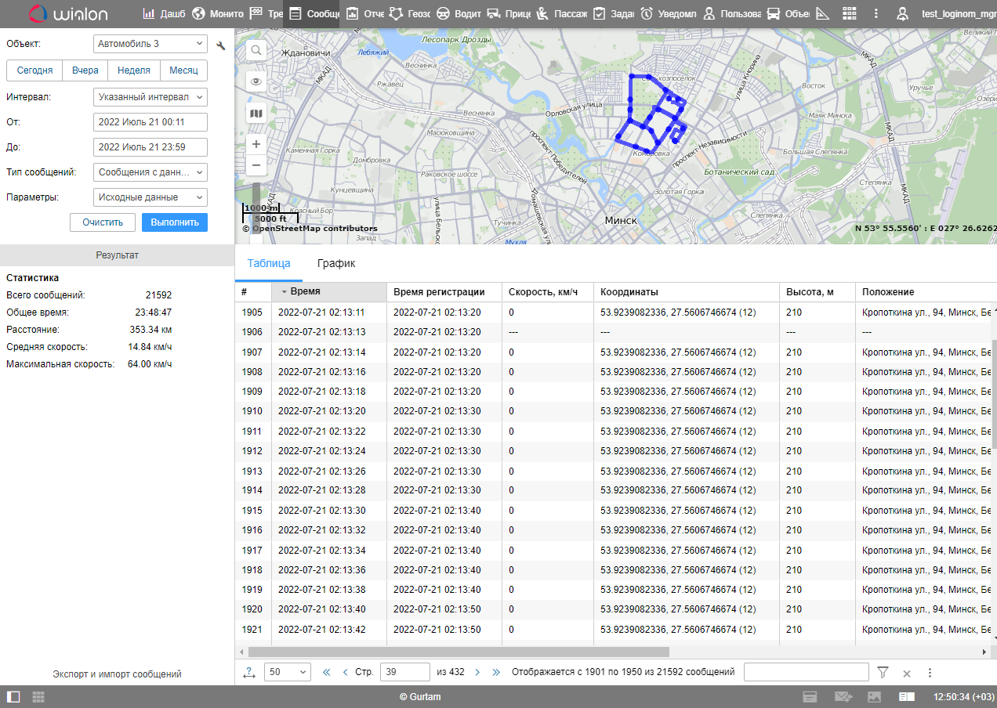Open the top bar three-dot menu

tap(876, 13)
